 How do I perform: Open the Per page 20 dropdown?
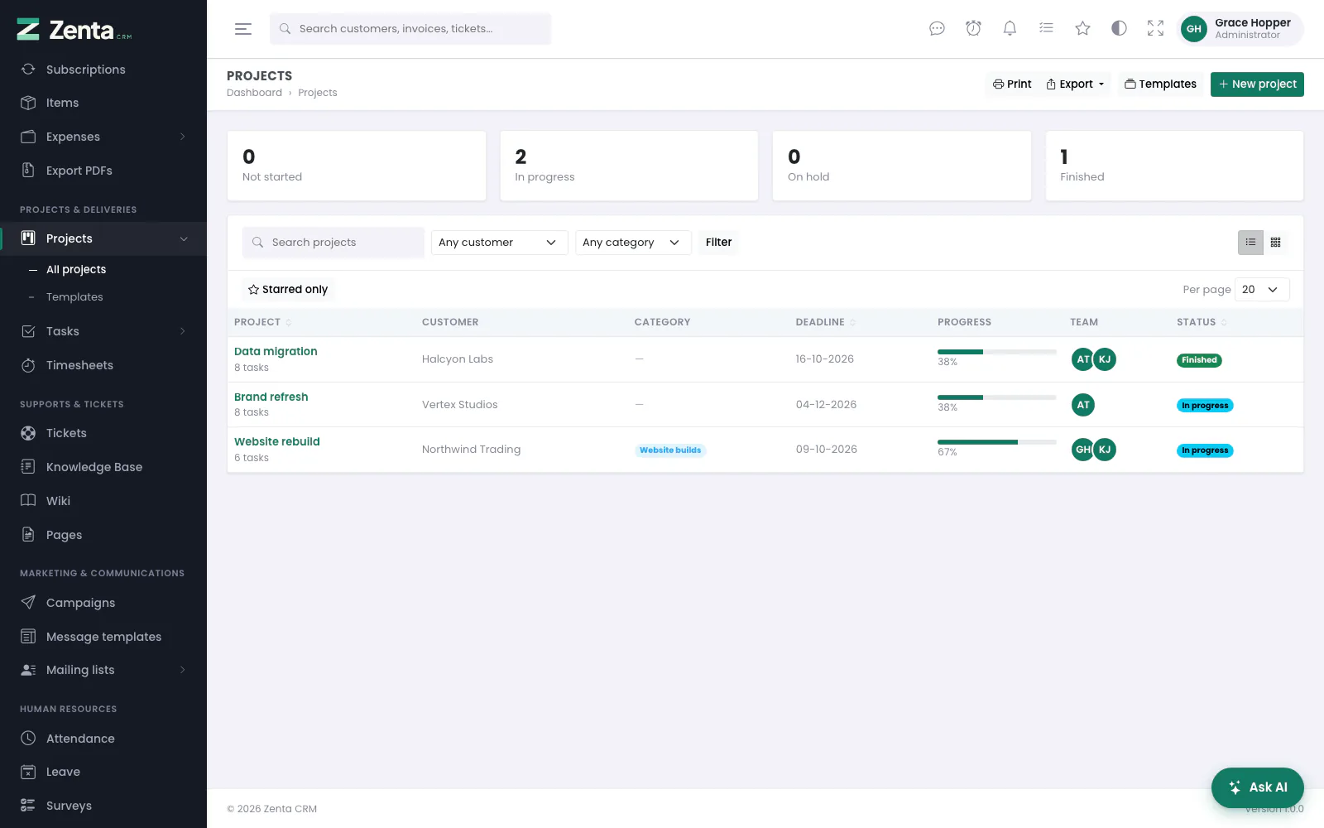(1262, 290)
